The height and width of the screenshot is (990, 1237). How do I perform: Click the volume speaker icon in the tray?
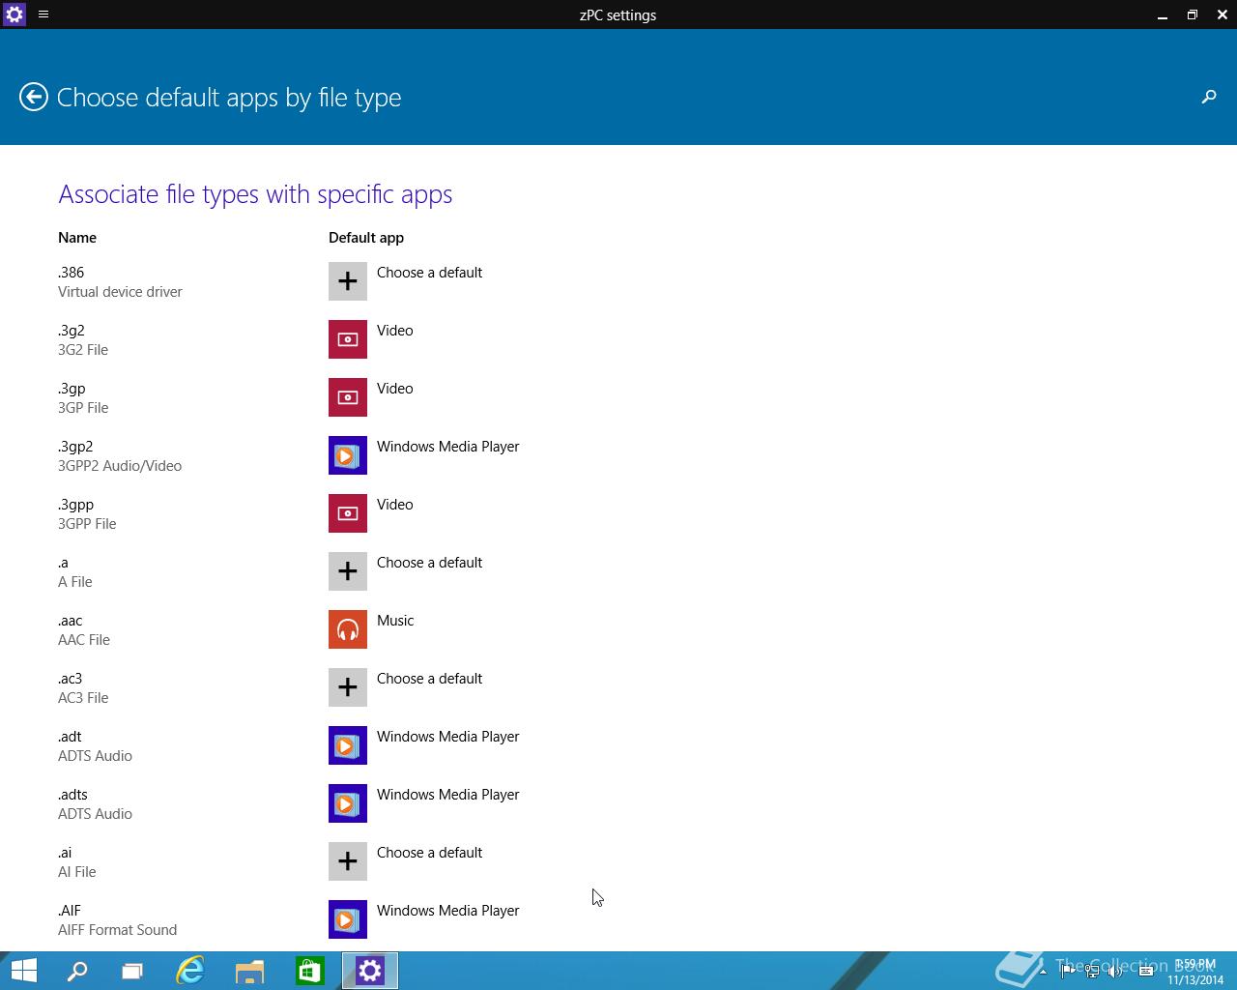tap(1116, 972)
